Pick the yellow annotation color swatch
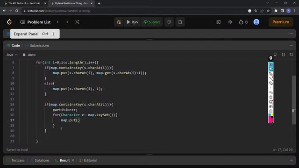Screen dimensions: 299x168 point(272,115)
